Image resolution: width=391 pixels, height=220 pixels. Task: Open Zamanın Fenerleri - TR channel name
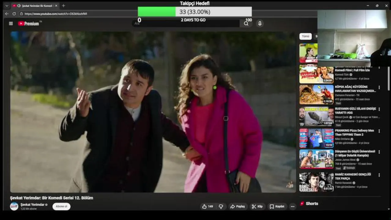347,95
